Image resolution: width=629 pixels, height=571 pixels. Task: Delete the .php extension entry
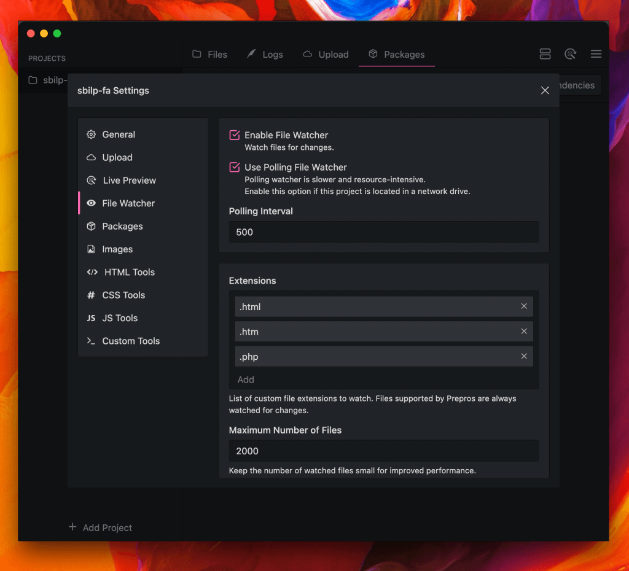point(524,356)
